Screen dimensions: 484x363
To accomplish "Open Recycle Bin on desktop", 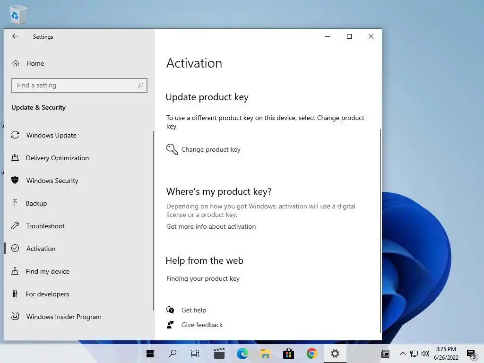I will [18, 14].
